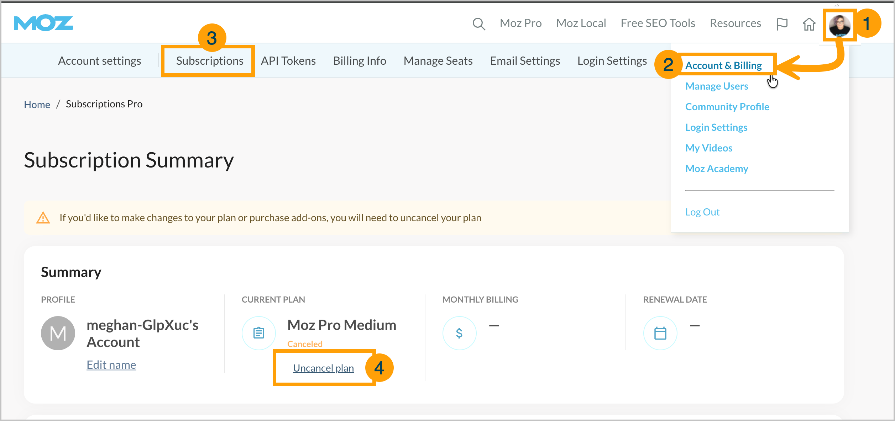This screenshot has height=421, width=895.
Task: Click the Canceled status label
Action: 305,344
